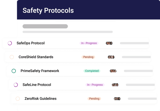Click the gray search placeholder bar below header
This screenshot has width=160, height=111.
[45, 26]
